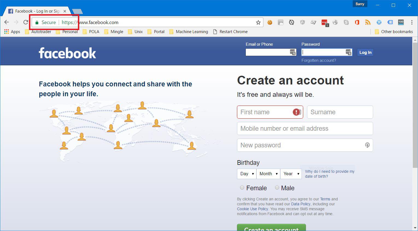Click the New password field
Screen dimensions: 418x231
point(305,145)
